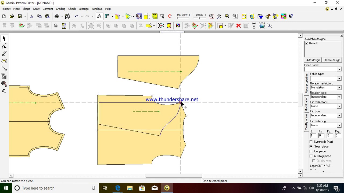Open the Garment menu
The height and width of the screenshot is (193, 344).
(x=48, y=9)
